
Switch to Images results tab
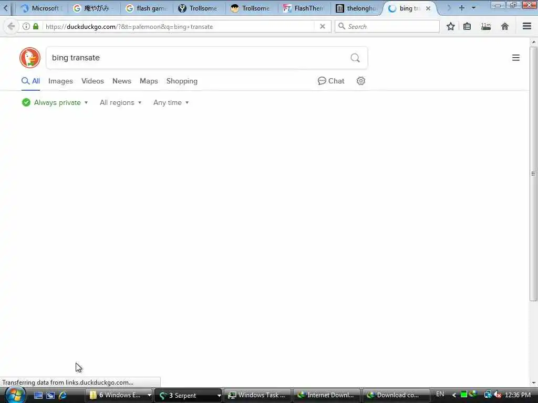pyautogui.click(x=60, y=81)
